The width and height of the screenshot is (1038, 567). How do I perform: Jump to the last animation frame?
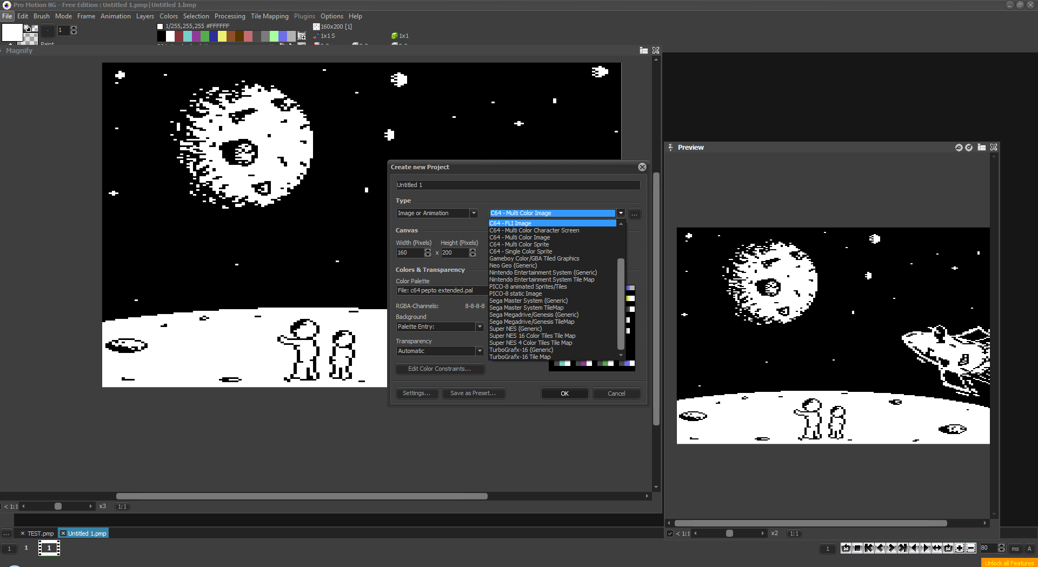point(903,548)
